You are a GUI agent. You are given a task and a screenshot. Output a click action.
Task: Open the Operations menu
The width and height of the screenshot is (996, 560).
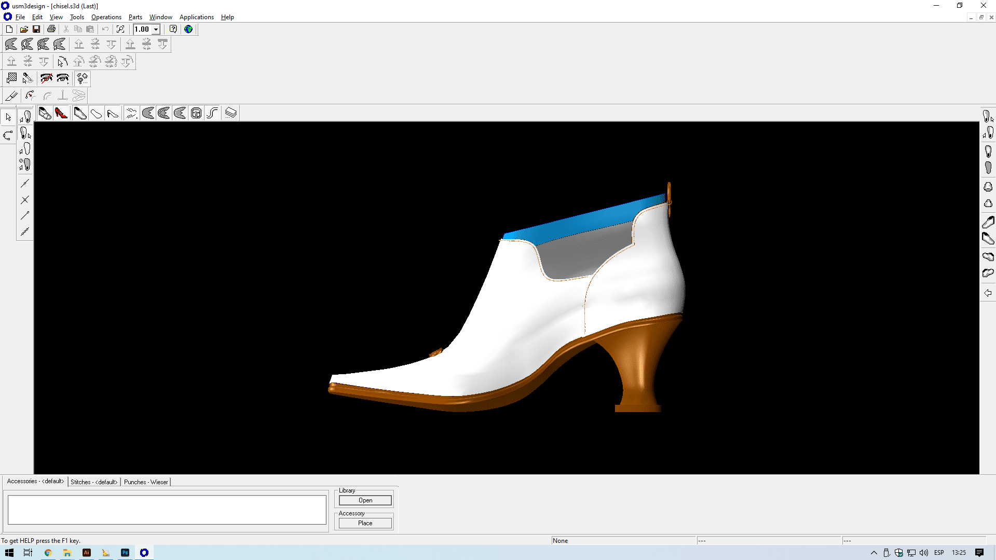click(106, 17)
